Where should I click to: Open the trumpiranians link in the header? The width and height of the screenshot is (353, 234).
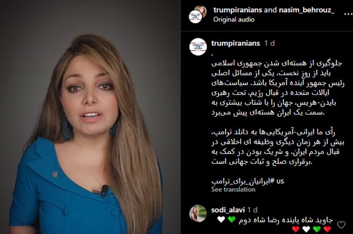tap(238, 10)
